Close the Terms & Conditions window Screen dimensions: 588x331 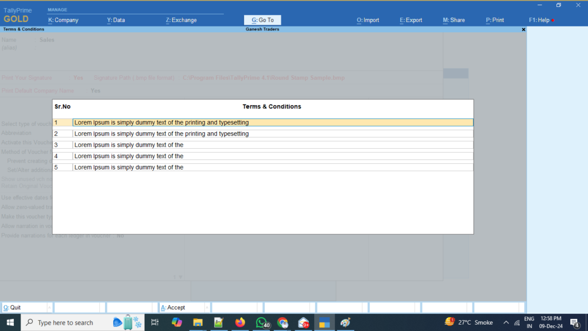pyautogui.click(x=523, y=29)
